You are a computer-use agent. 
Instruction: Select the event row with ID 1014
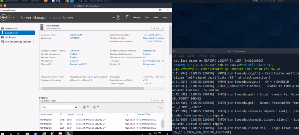click(x=100, y=124)
